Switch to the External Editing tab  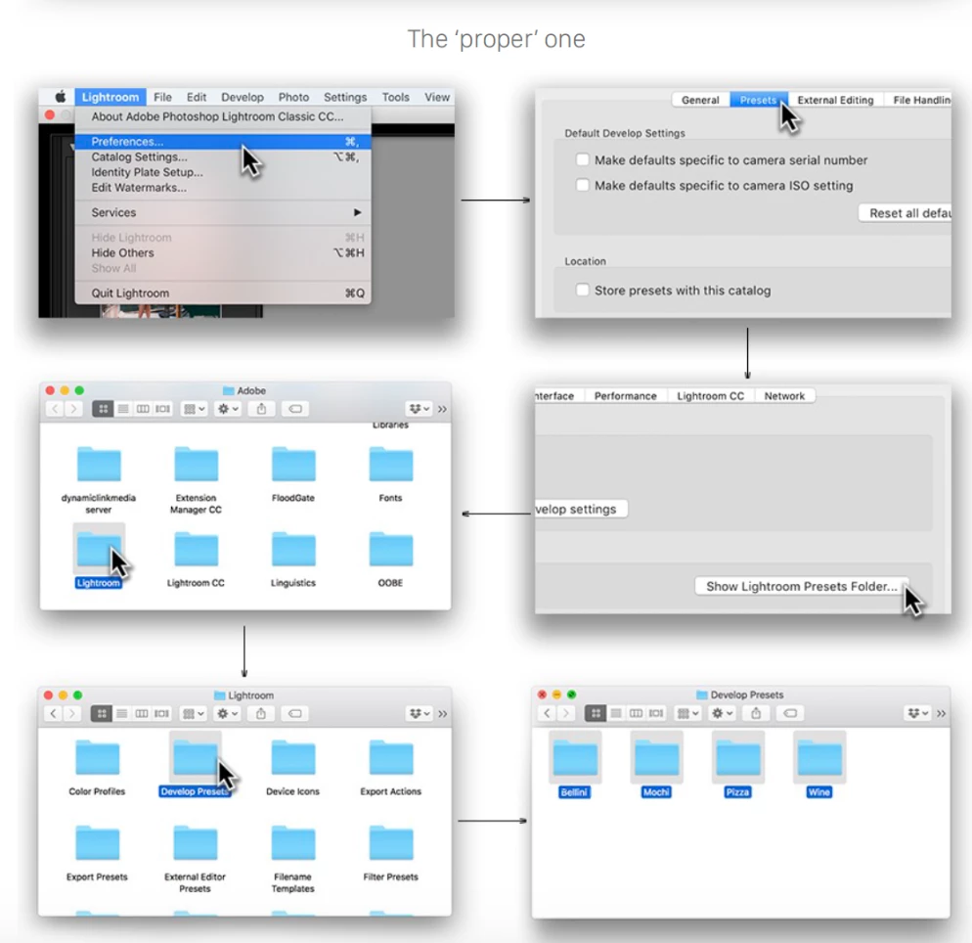click(835, 100)
